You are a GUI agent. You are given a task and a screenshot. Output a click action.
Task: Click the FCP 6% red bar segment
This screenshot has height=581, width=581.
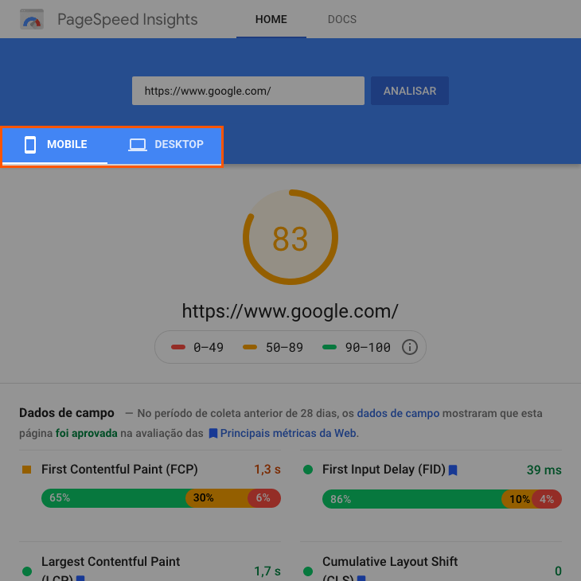[x=264, y=498]
